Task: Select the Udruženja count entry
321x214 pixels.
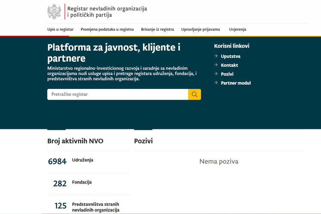Action: tap(83, 160)
